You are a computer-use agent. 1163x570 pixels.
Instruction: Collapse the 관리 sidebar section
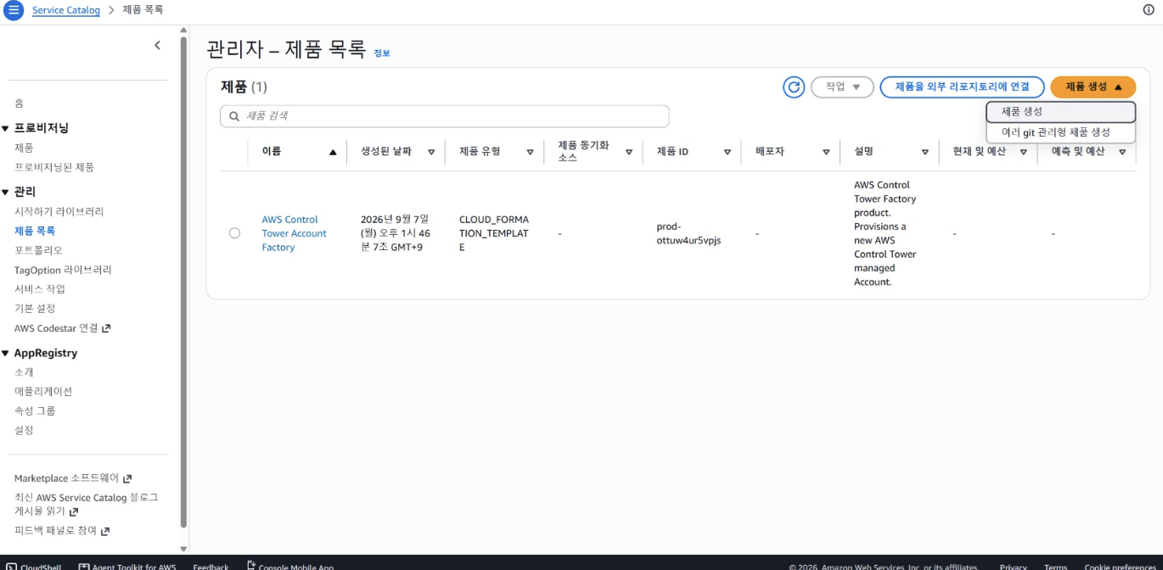tap(5, 193)
